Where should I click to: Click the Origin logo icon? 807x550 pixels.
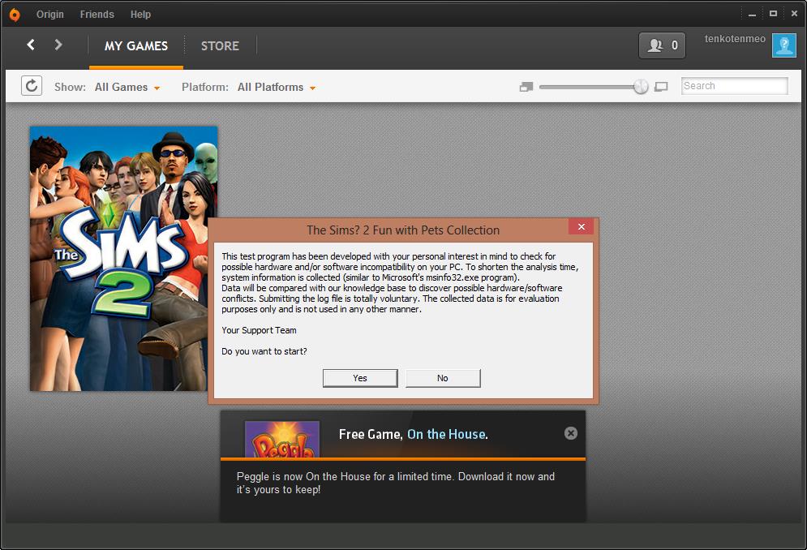[x=15, y=15]
